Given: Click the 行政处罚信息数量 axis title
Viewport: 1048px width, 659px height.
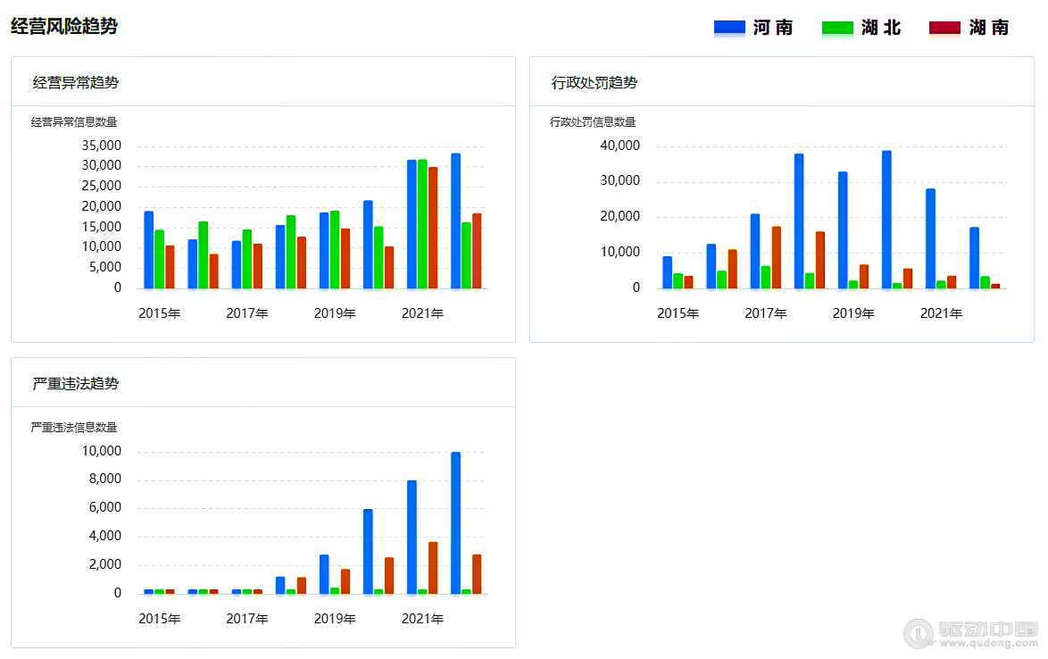Looking at the screenshot, I should pyautogui.click(x=593, y=121).
